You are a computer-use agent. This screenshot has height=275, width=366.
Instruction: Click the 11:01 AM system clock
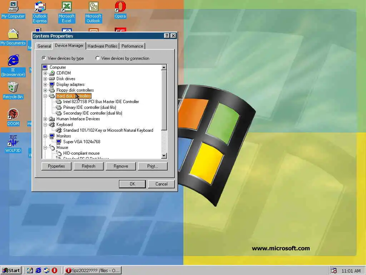point(351,271)
